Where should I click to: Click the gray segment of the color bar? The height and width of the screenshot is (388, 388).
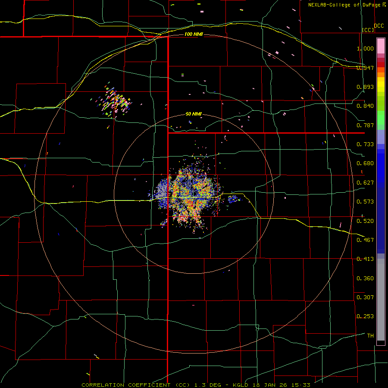point(381,300)
